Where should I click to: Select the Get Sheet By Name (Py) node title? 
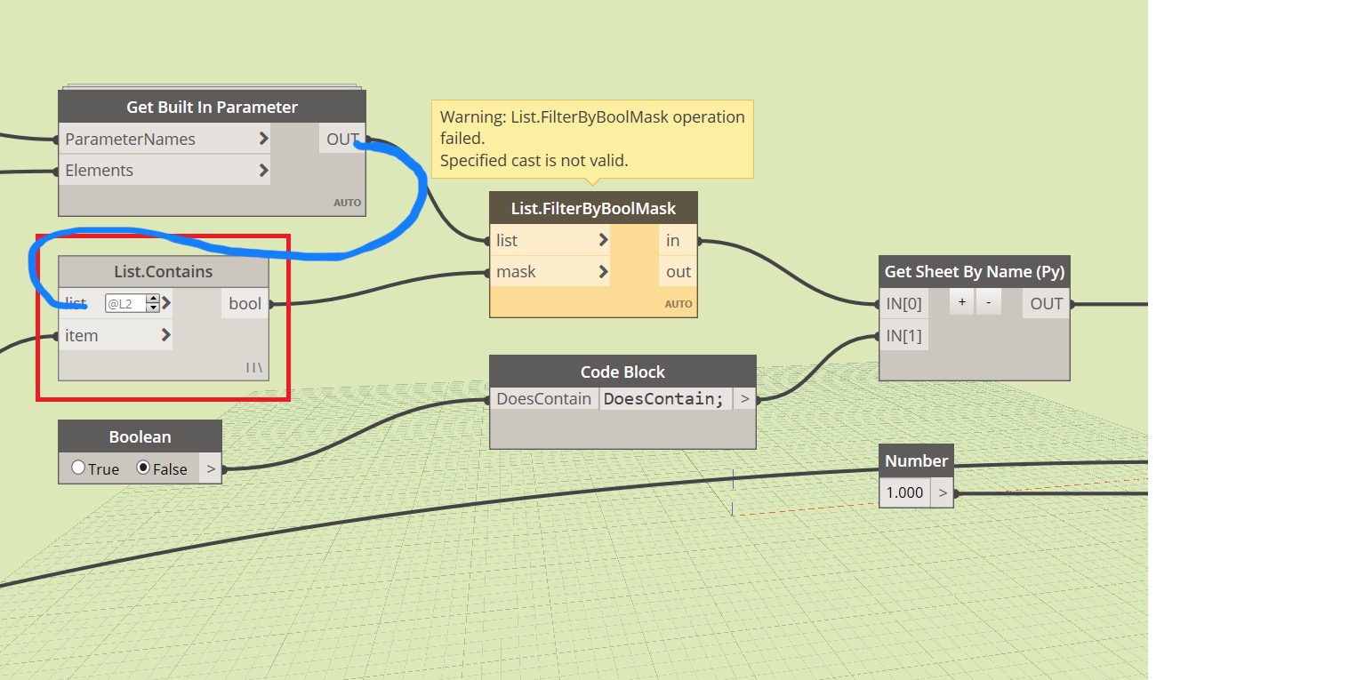click(974, 271)
